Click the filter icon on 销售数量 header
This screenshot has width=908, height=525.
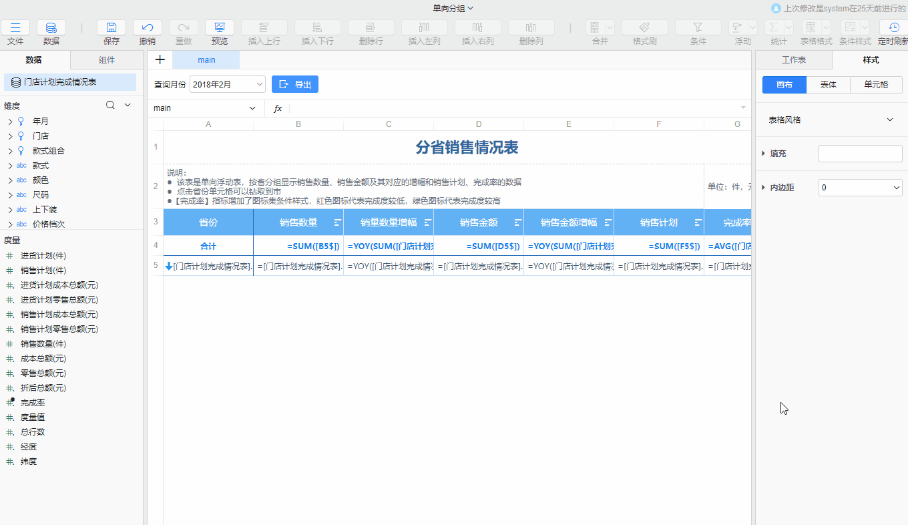337,222
